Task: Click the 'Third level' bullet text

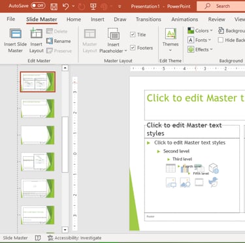Action: [182, 159]
